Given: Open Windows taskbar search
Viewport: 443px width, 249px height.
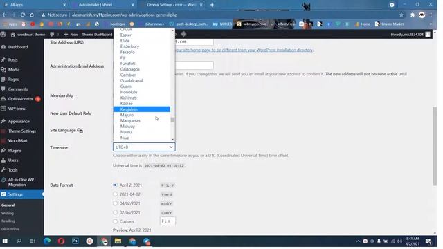Looking at the screenshot, I should 19,241.
